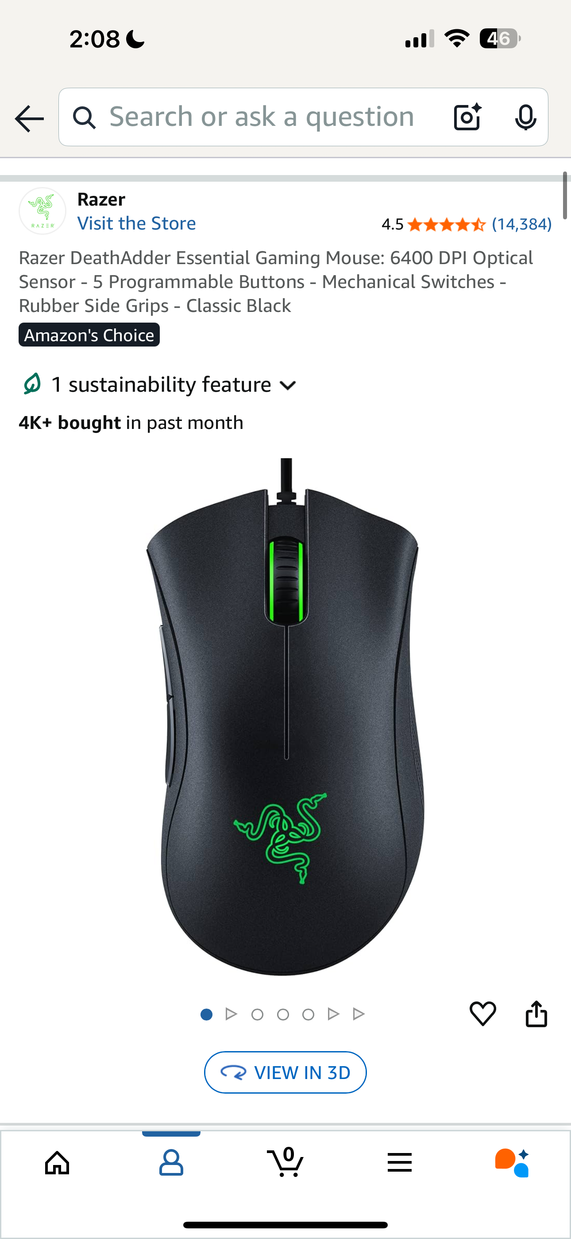Screen dimensions: 571x1239
Task: Add product to wishlist with heart icon
Action: 482,1013
